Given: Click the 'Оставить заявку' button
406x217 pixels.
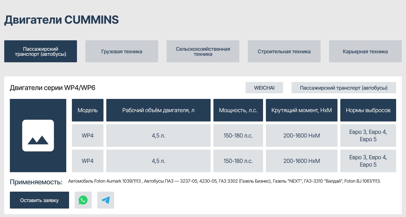Looking at the screenshot, I should point(39,200).
